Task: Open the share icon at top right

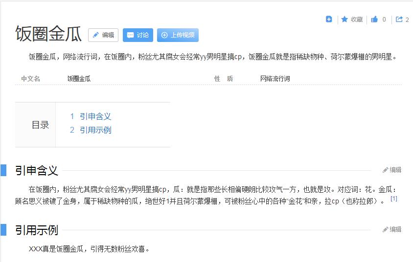Action: click(399, 20)
